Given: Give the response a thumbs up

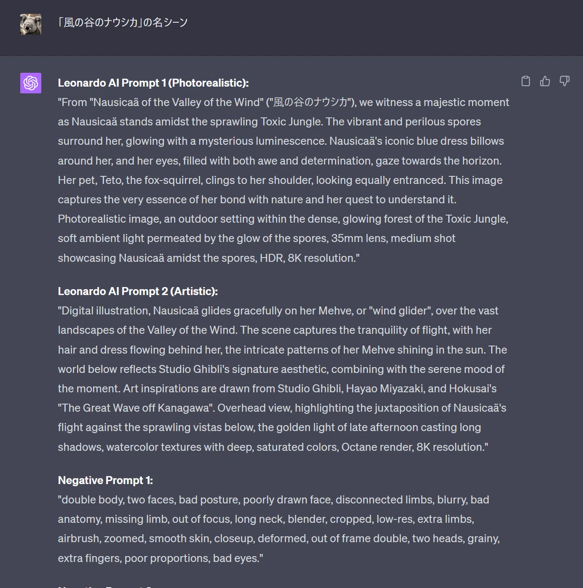Looking at the screenshot, I should point(545,81).
